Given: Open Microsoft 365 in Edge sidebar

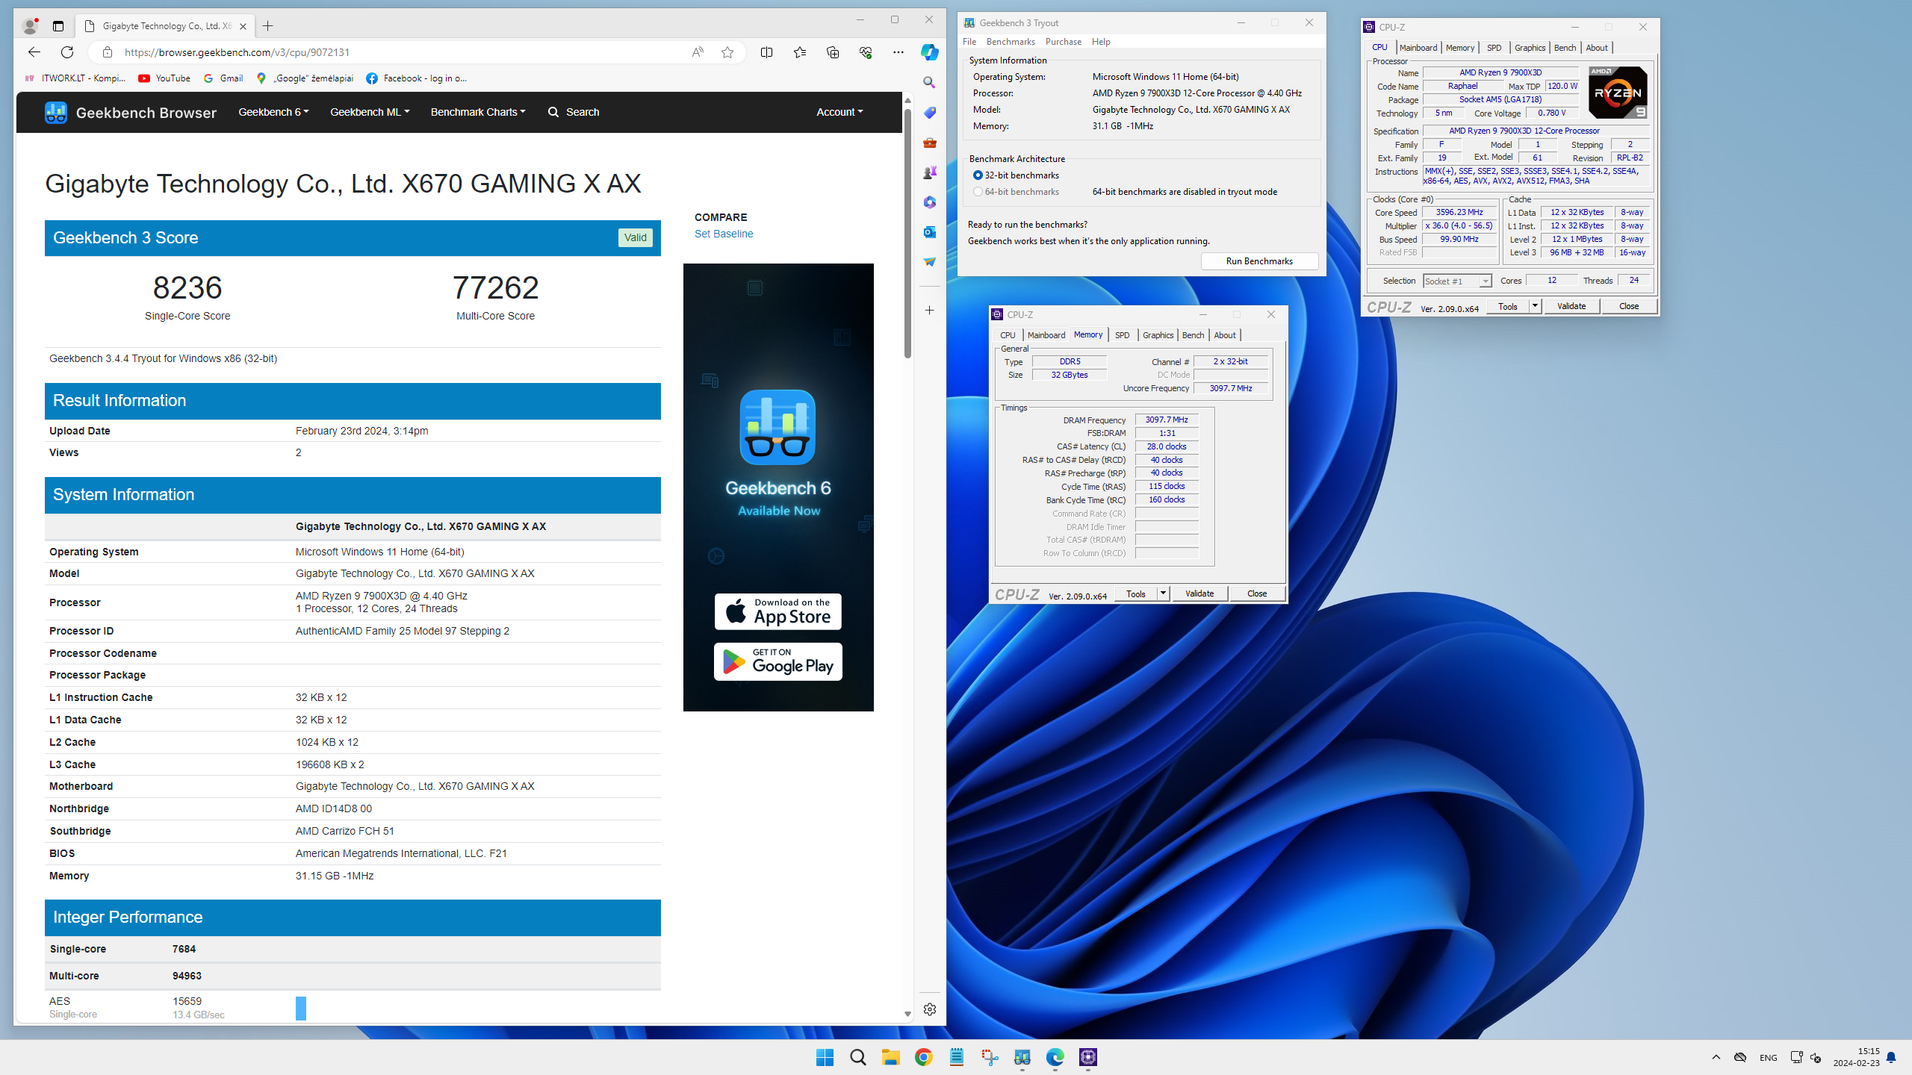Looking at the screenshot, I should pyautogui.click(x=930, y=202).
